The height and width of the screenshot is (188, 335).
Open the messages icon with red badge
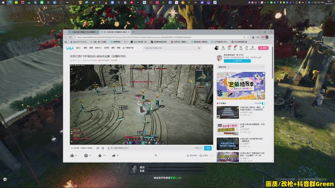coord(229,48)
